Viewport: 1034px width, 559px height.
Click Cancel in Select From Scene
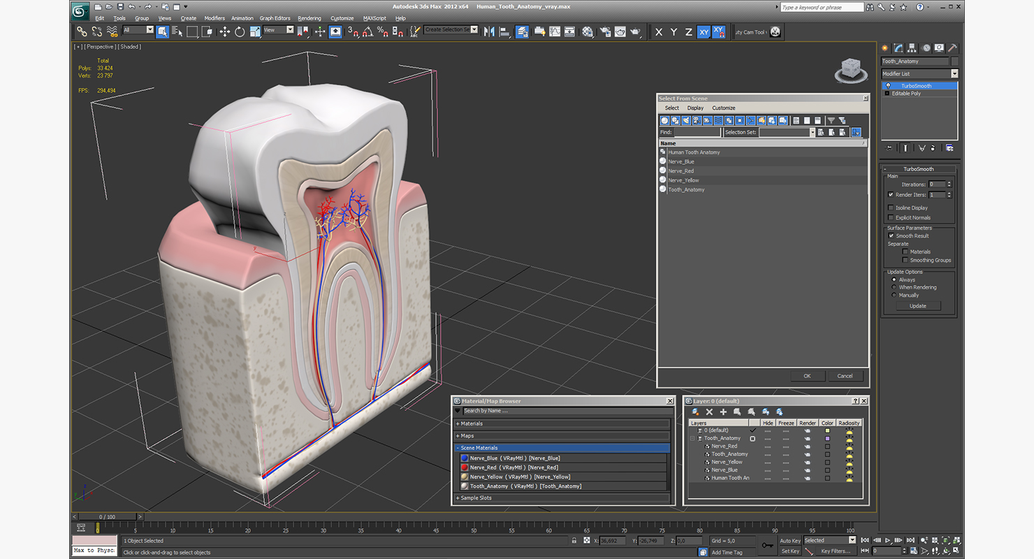click(x=845, y=376)
